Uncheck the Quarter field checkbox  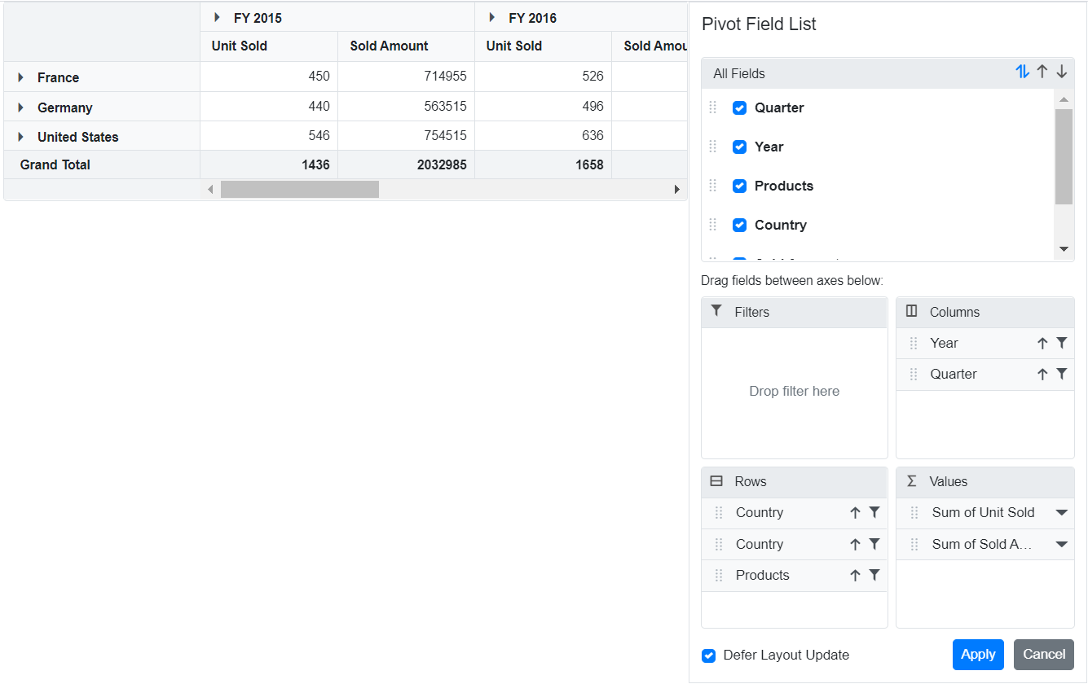[739, 107]
